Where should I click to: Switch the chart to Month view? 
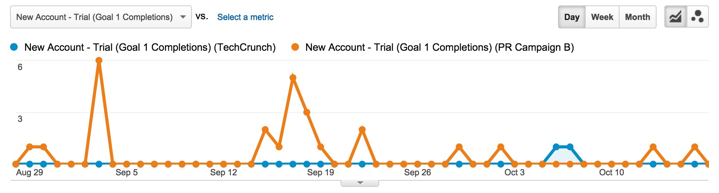pyautogui.click(x=637, y=17)
